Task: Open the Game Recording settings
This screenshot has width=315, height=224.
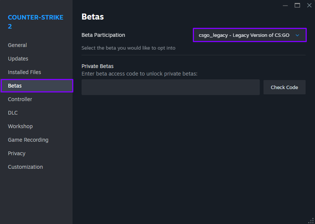Action: (28, 140)
